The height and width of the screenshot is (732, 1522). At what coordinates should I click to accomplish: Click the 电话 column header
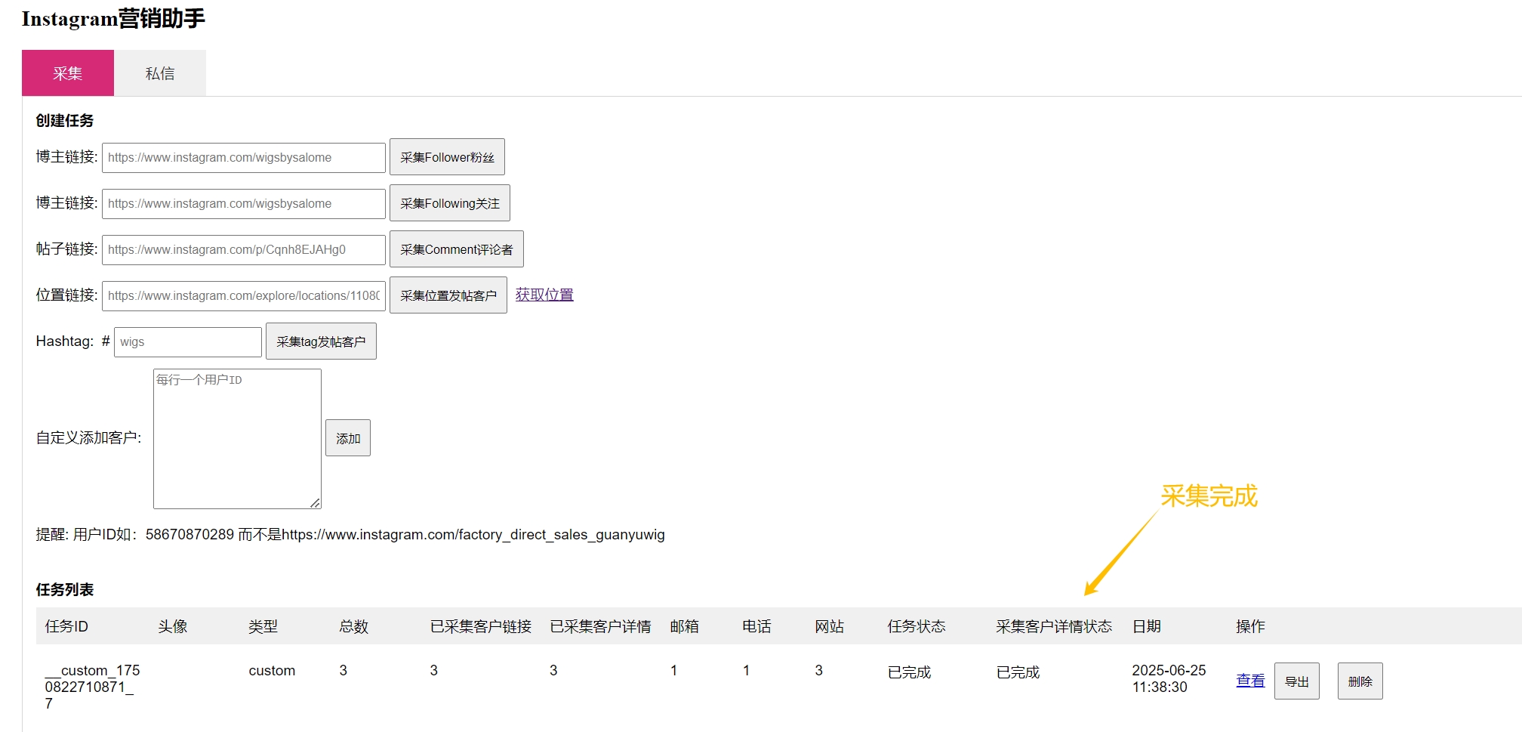click(x=757, y=626)
